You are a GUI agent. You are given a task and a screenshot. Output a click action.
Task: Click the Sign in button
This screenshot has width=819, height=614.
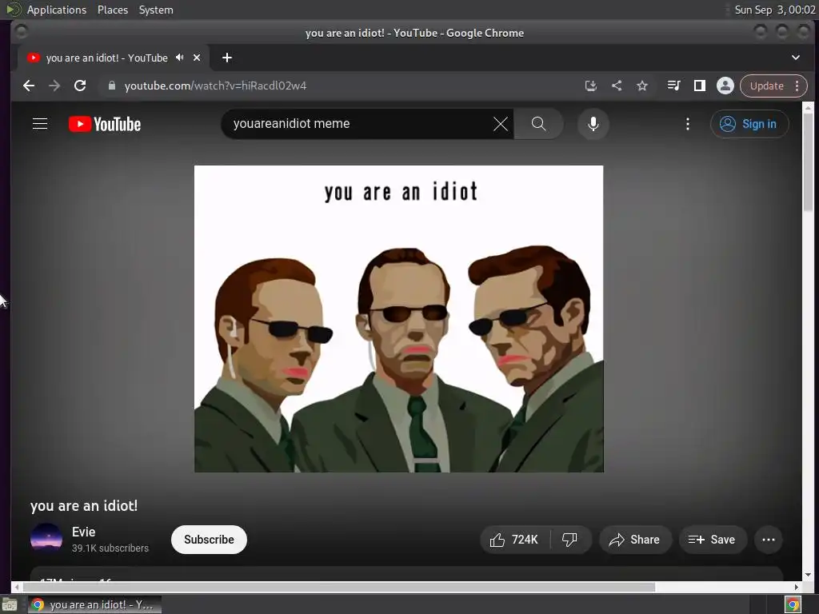coord(749,124)
